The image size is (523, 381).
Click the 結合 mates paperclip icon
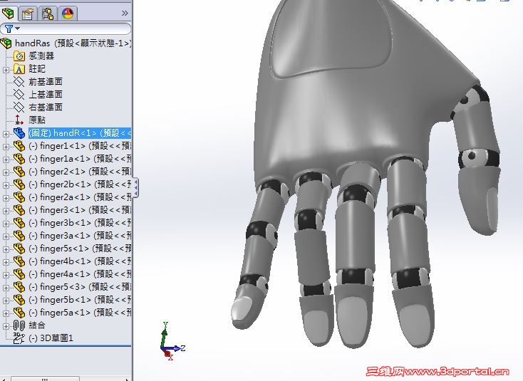(19, 325)
